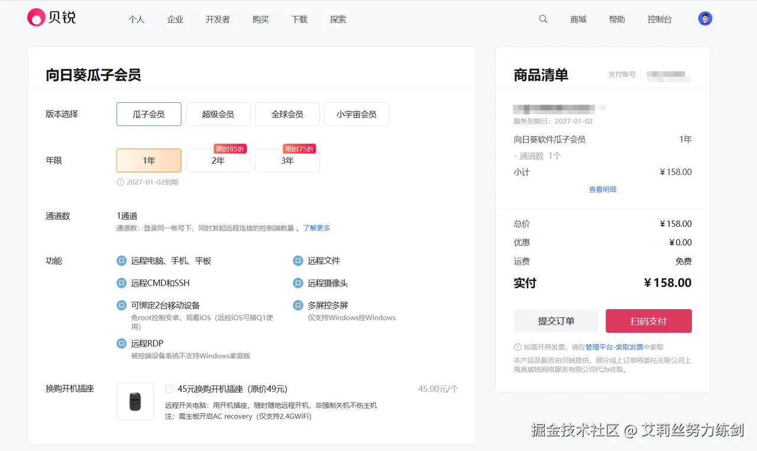Click the 45.00元/个 price text
The width and height of the screenshot is (757, 451).
pyautogui.click(x=438, y=389)
